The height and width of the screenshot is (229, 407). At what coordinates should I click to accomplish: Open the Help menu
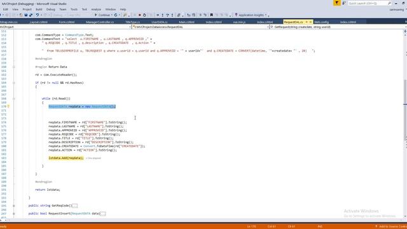pyautogui.click(x=123, y=10)
